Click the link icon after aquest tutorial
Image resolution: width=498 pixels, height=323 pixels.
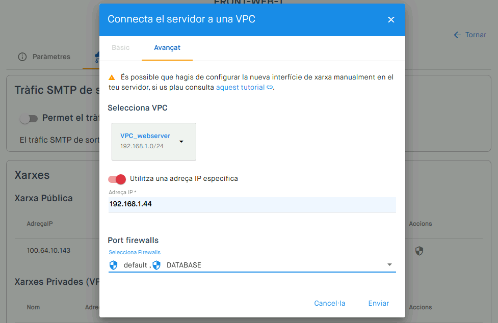tap(269, 87)
